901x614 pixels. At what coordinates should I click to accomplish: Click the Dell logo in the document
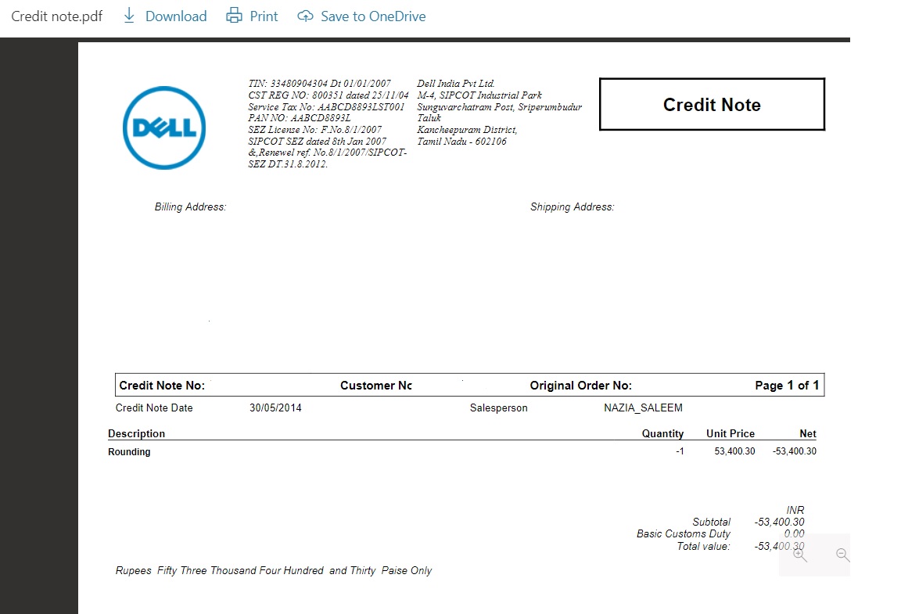[164, 127]
